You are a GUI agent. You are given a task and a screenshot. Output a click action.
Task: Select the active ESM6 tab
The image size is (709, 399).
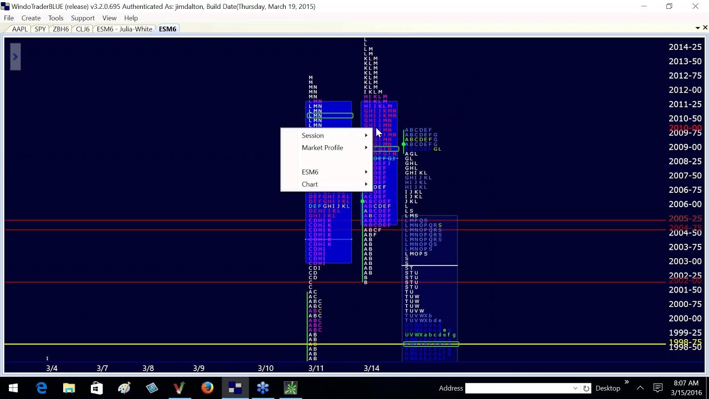(167, 29)
